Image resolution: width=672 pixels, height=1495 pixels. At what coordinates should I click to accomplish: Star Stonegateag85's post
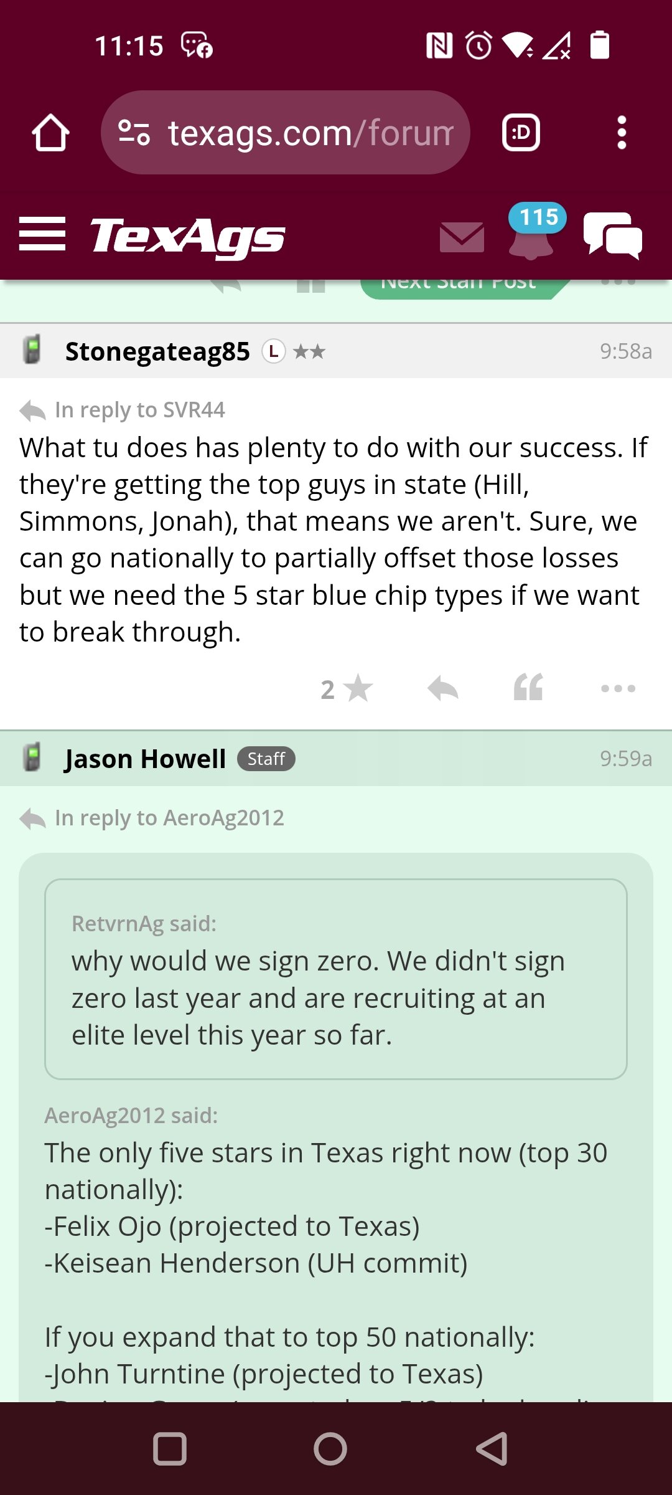point(347,689)
